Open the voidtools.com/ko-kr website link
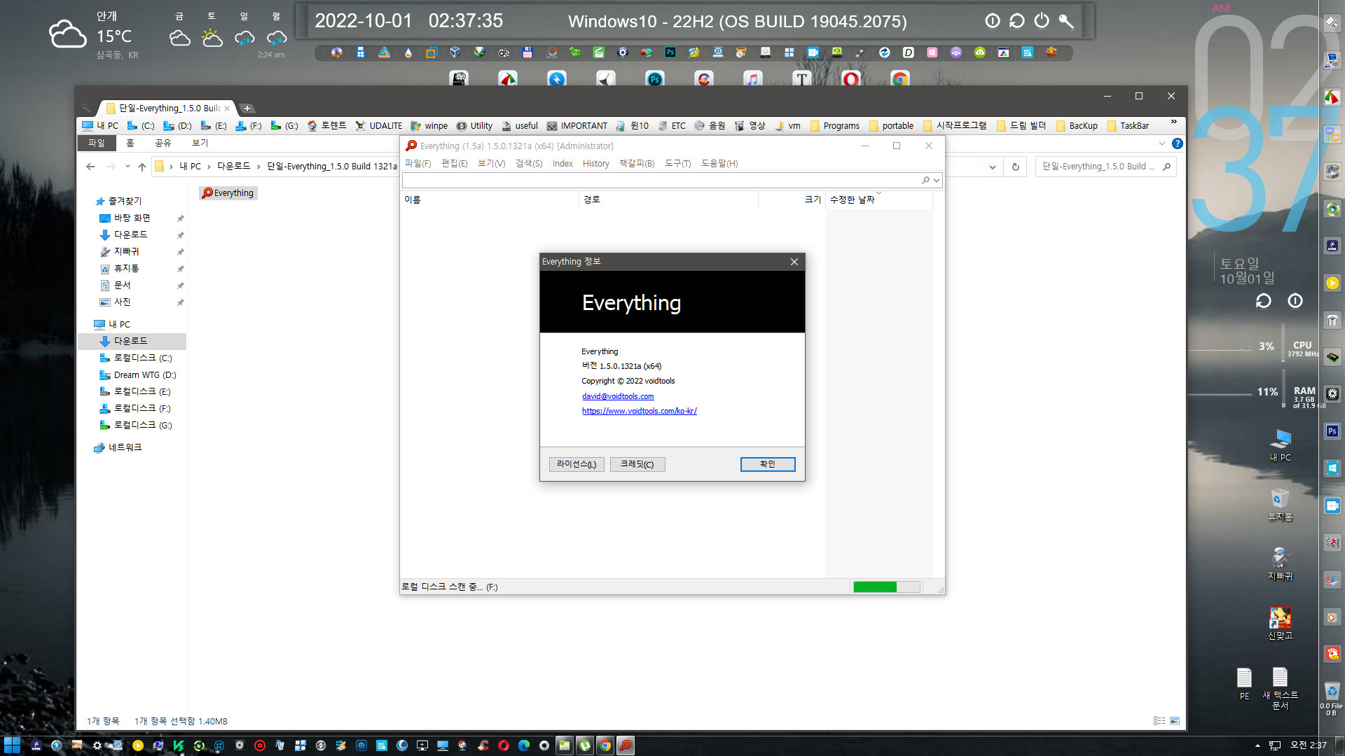This screenshot has height=756, width=1345. (640, 411)
